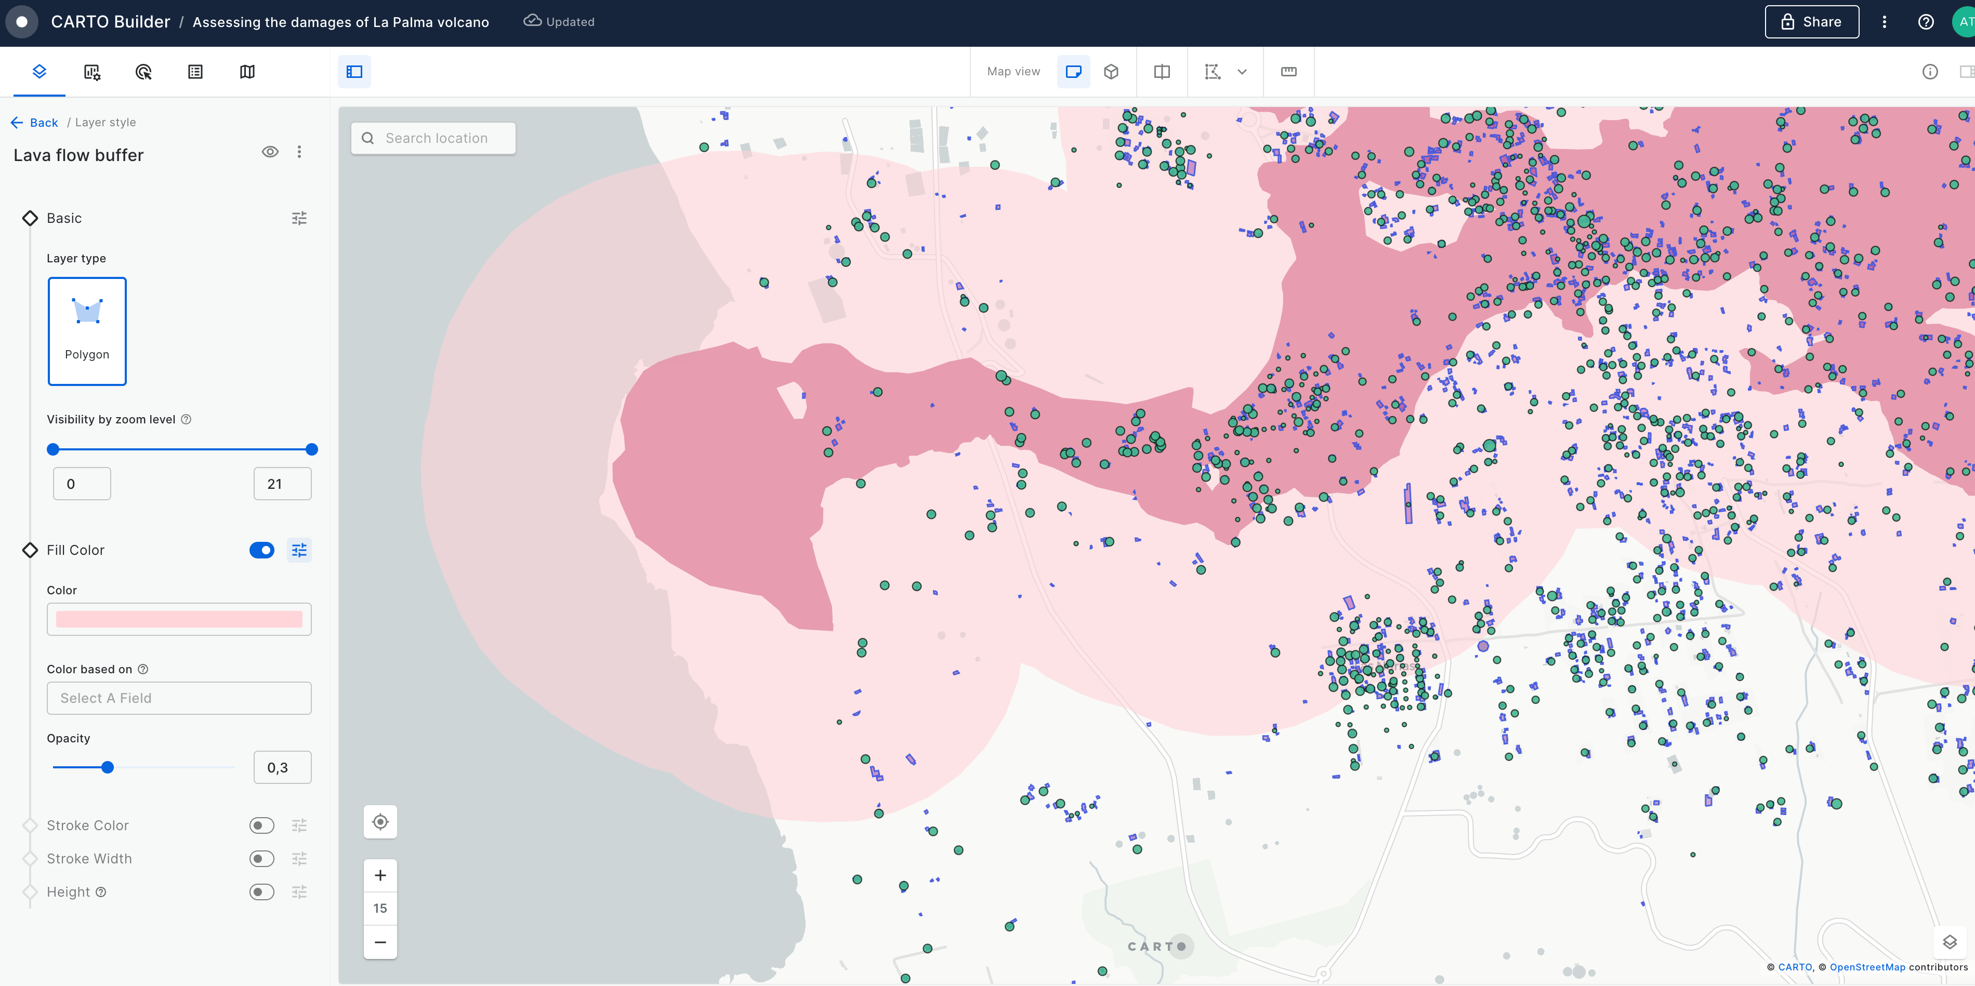The image size is (1975, 986).
Task: Switch to 3D map view
Action: pyautogui.click(x=1111, y=71)
